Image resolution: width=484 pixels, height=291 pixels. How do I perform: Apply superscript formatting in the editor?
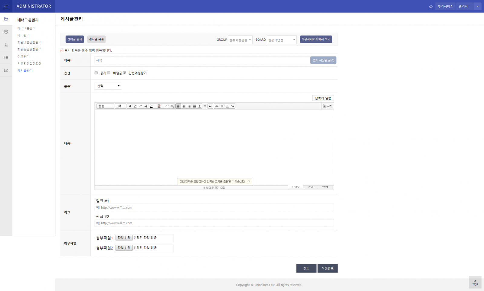(167, 106)
